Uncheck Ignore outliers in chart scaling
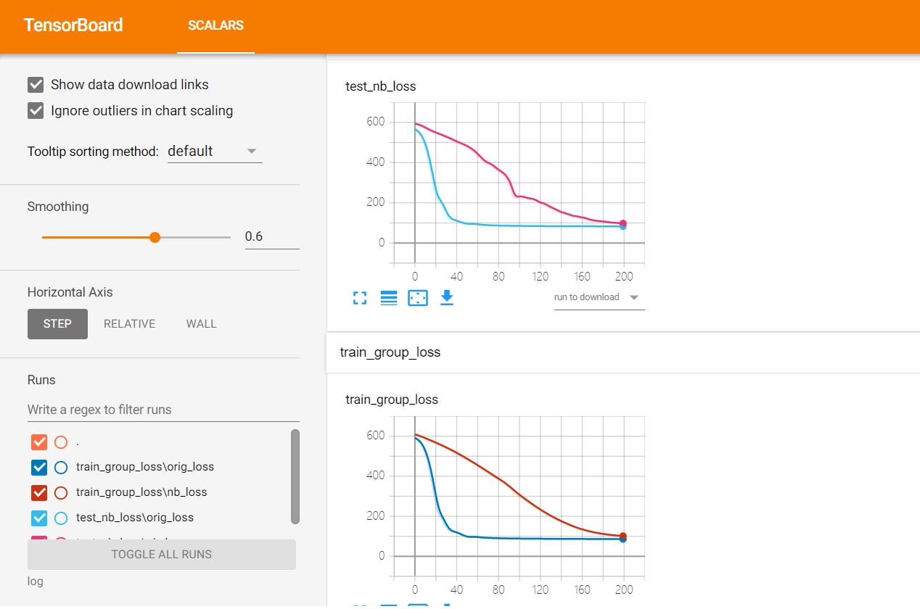 coord(36,111)
